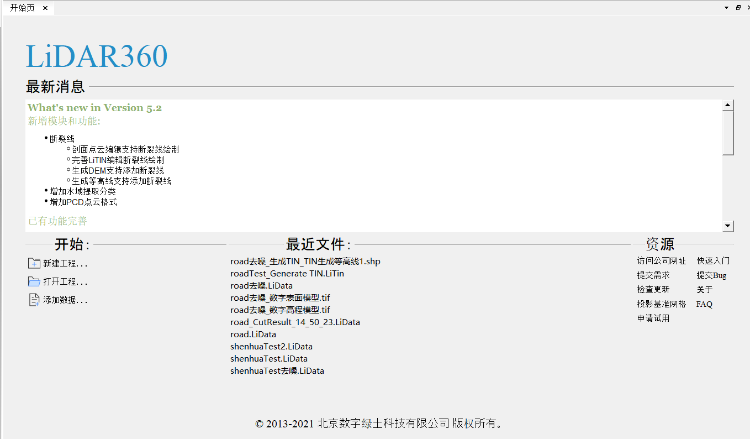Click the news panel scrollbar thumb
The width and height of the screenshot is (750, 439).
click(728, 133)
